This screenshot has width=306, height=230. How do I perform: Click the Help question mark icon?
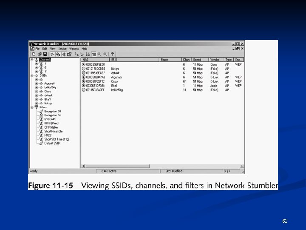[112, 54]
